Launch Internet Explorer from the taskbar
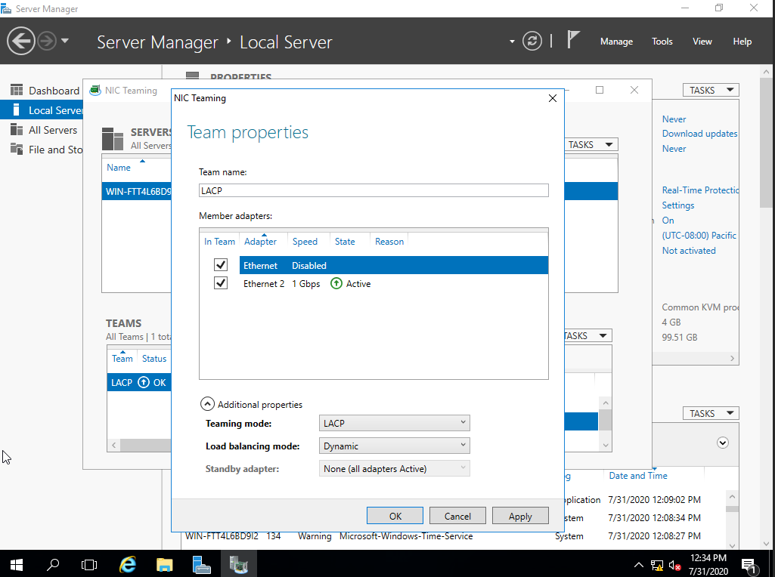 [x=127, y=564]
